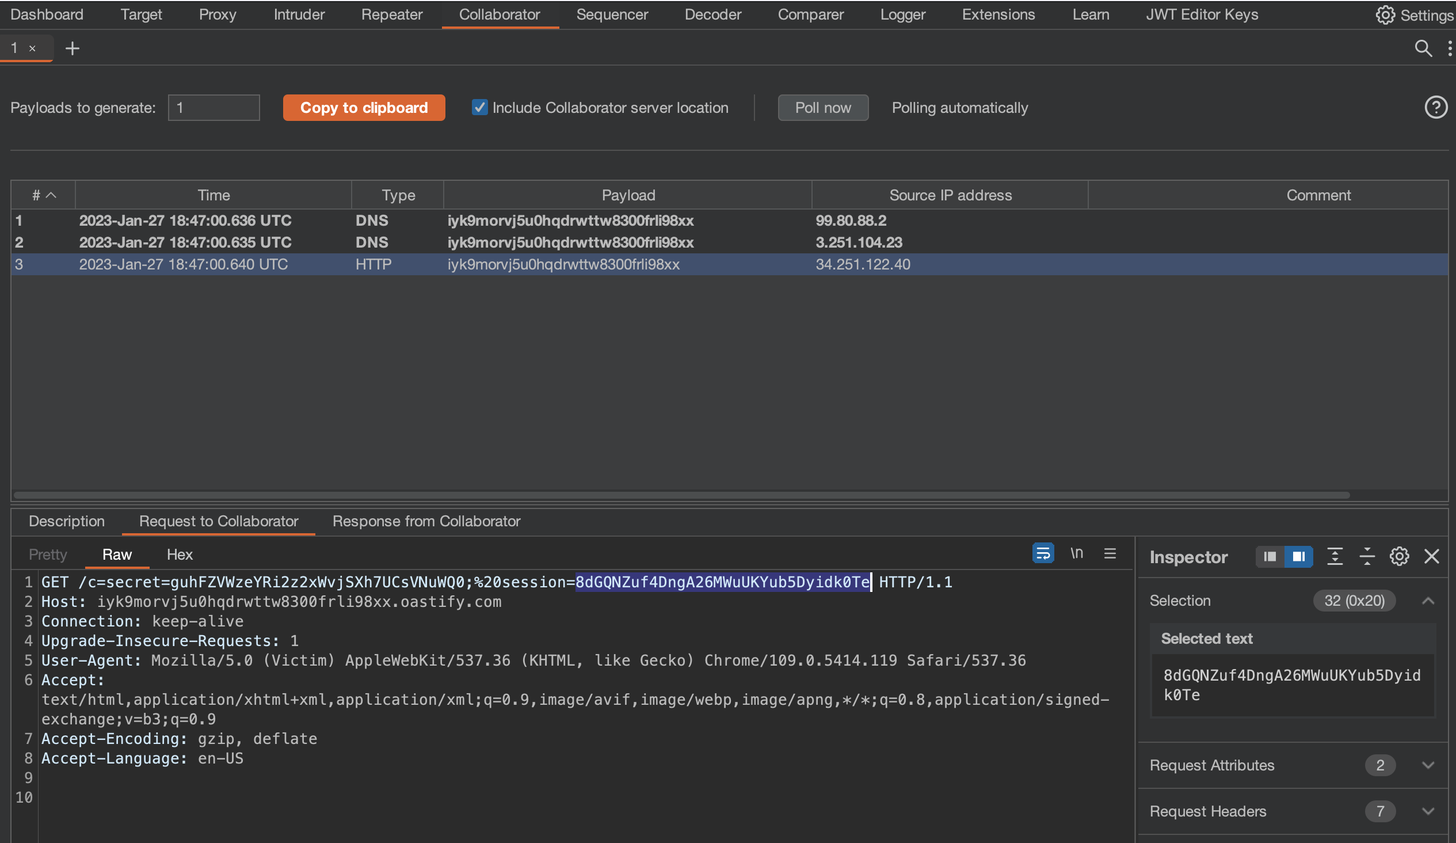Uncheck Include Collaborator server location
Image resolution: width=1456 pixels, height=843 pixels.
(x=479, y=108)
